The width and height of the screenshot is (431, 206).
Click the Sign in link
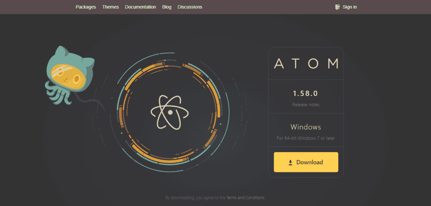pos(350,7)
